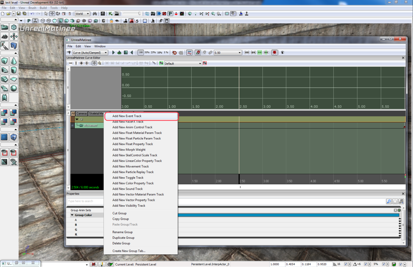Click green fit view to loop icon
The height and width of the screenshot is (267, 413).
click(260, 53)
